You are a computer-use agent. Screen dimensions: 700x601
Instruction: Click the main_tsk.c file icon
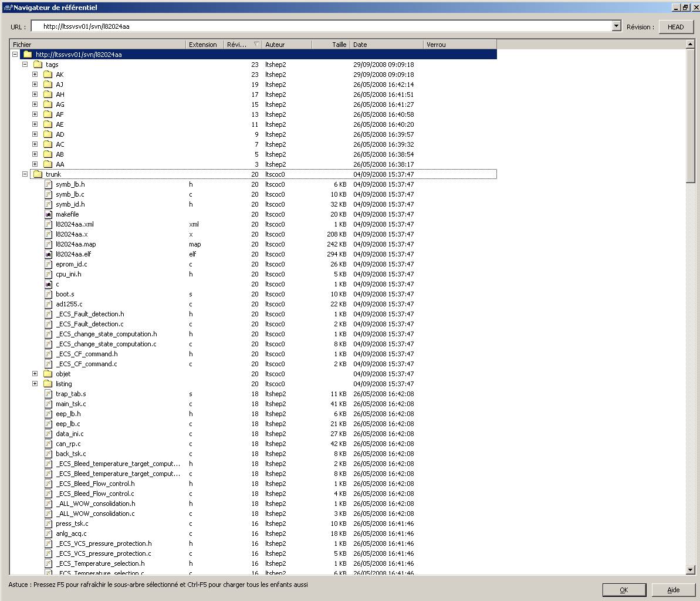[48, 404]
